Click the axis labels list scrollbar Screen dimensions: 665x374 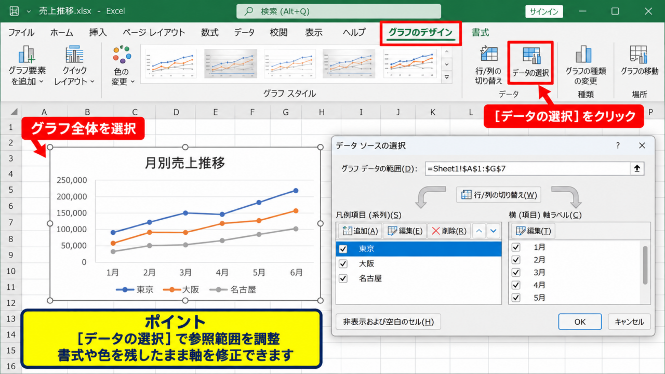pos(646,265)
